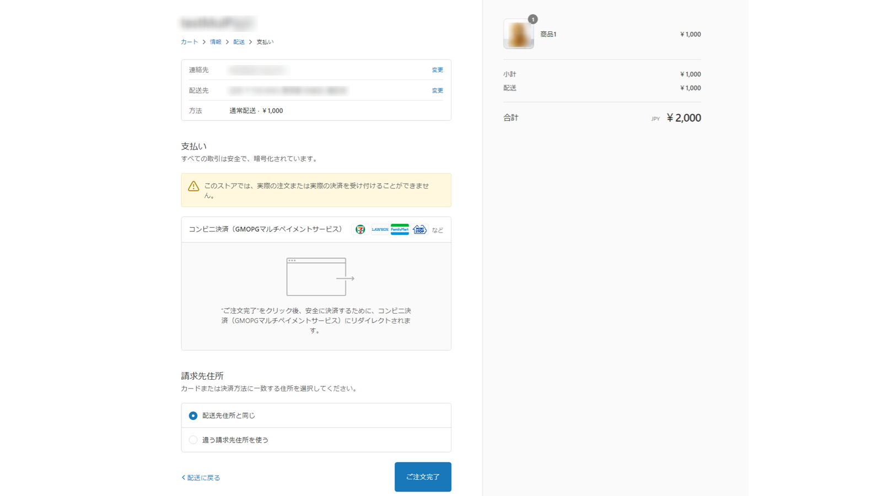Viewport: 882px width, 496px height.
Task: Change the 配送先 shipping address
Action: coord(437,90)
